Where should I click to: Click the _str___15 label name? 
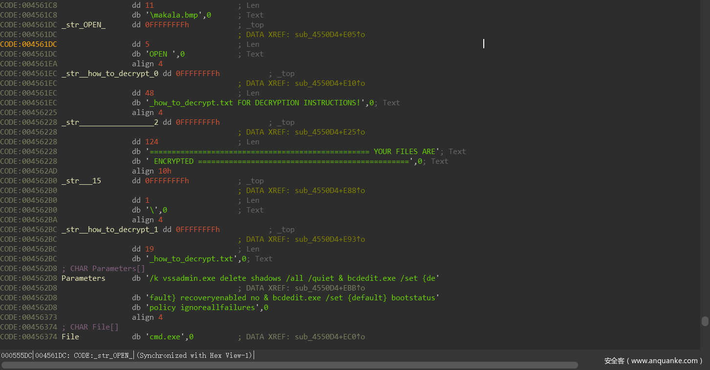(81, 181)
